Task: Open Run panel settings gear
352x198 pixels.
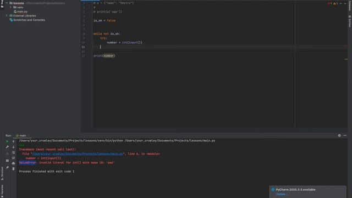Action: click(339, 135)
